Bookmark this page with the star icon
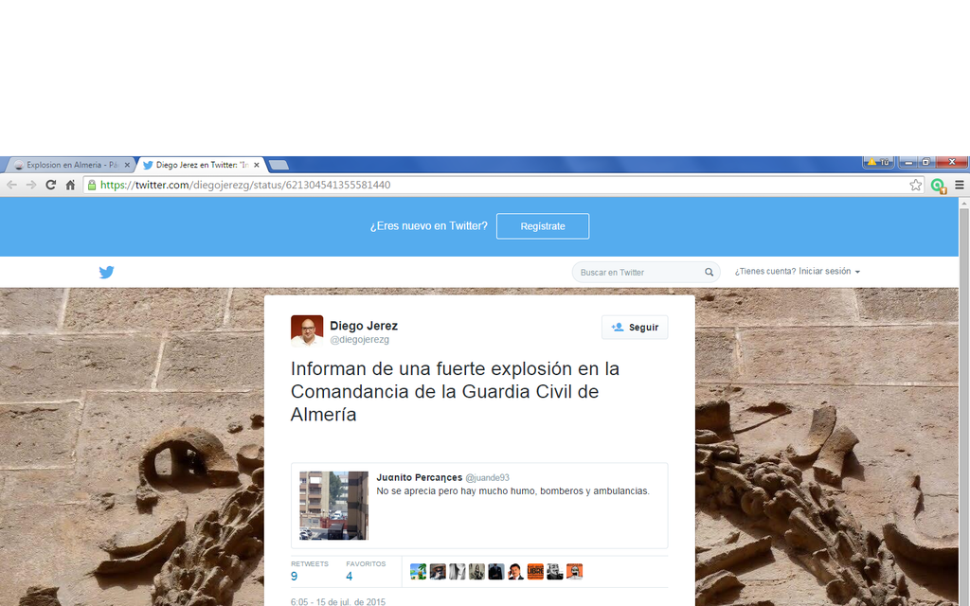Image resolution: width=970 pixels, height=606 pixels. point(916,185)
